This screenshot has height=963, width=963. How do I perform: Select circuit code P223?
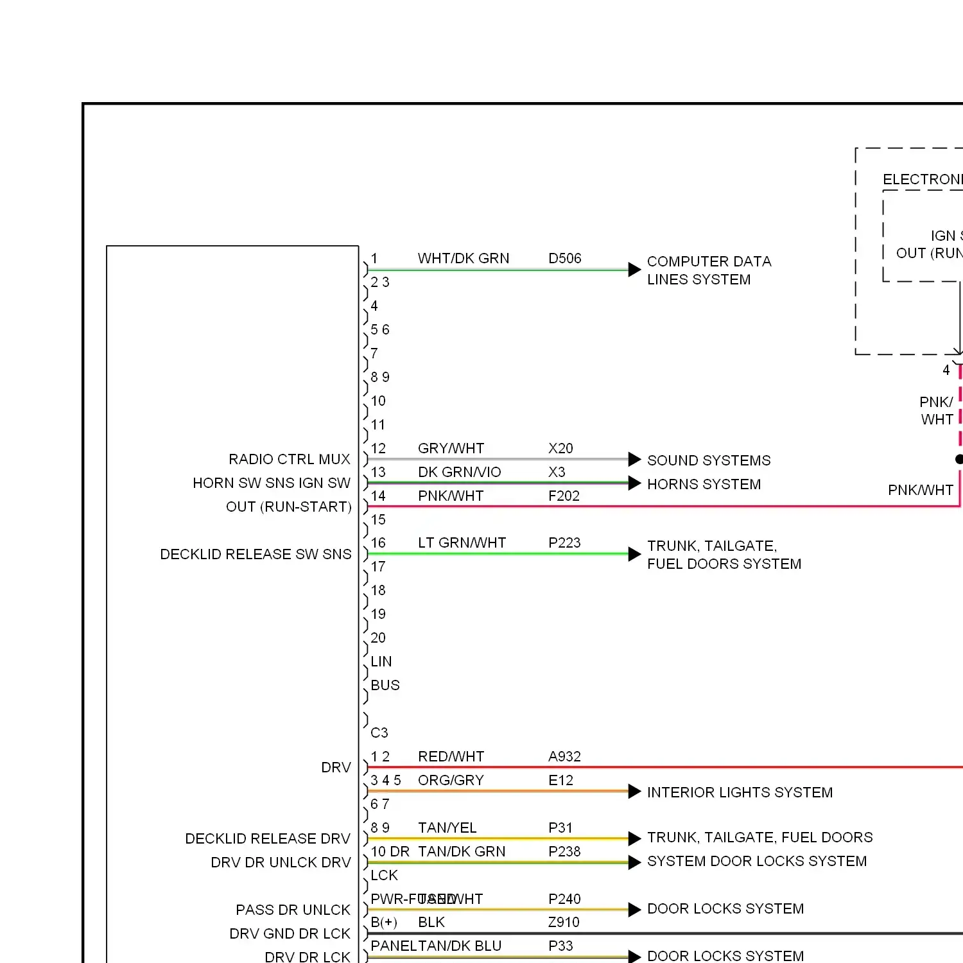[564, 542]
